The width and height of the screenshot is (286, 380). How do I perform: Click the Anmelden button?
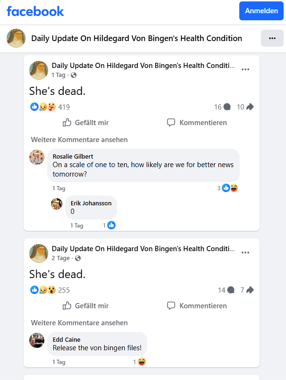click(261, 11)
